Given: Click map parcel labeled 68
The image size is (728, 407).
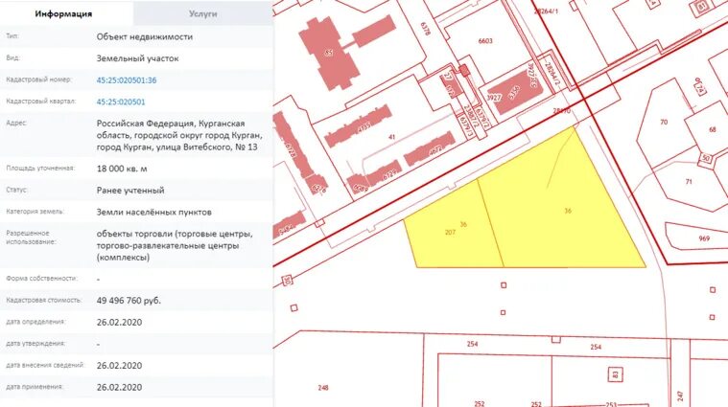Looking at the screenshot, I should click(x=713, y=129).
